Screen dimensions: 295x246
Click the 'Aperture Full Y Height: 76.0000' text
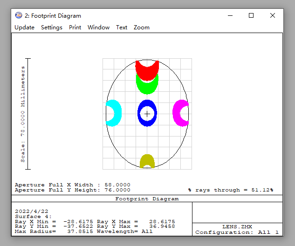click(x=73, y=190)
